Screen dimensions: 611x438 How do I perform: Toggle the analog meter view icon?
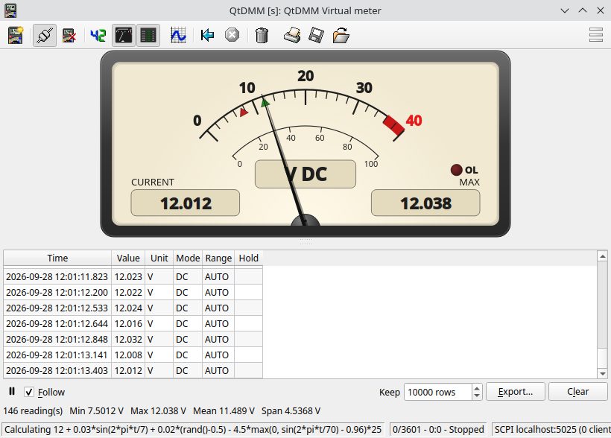coord(124,36)
